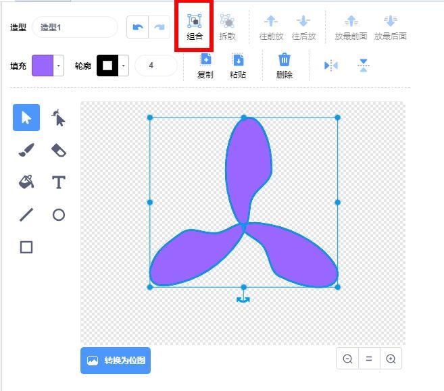Move shape forward with 往前放

tap(271, 27)
